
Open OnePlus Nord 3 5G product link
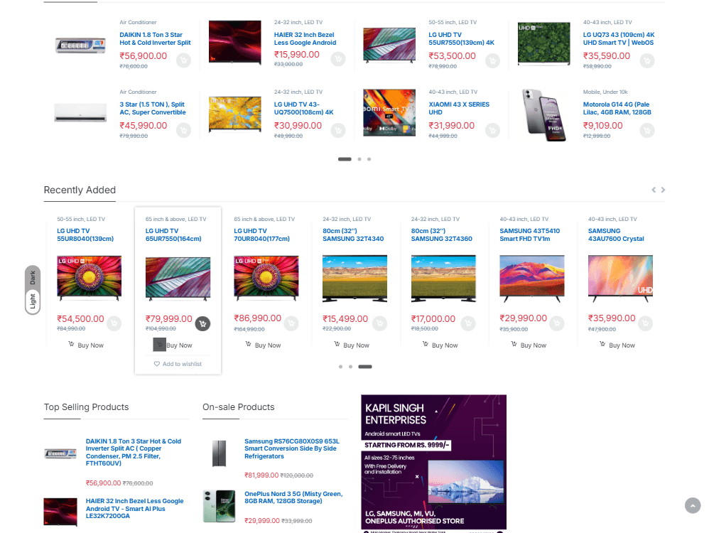click(293, 497)
